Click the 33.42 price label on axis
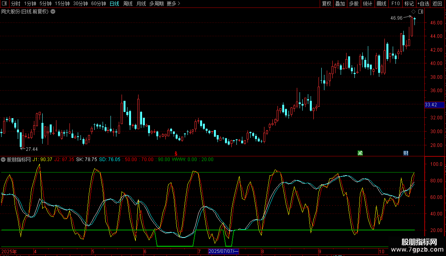Screen dimensions: 446x256 (x=431, y=105)
